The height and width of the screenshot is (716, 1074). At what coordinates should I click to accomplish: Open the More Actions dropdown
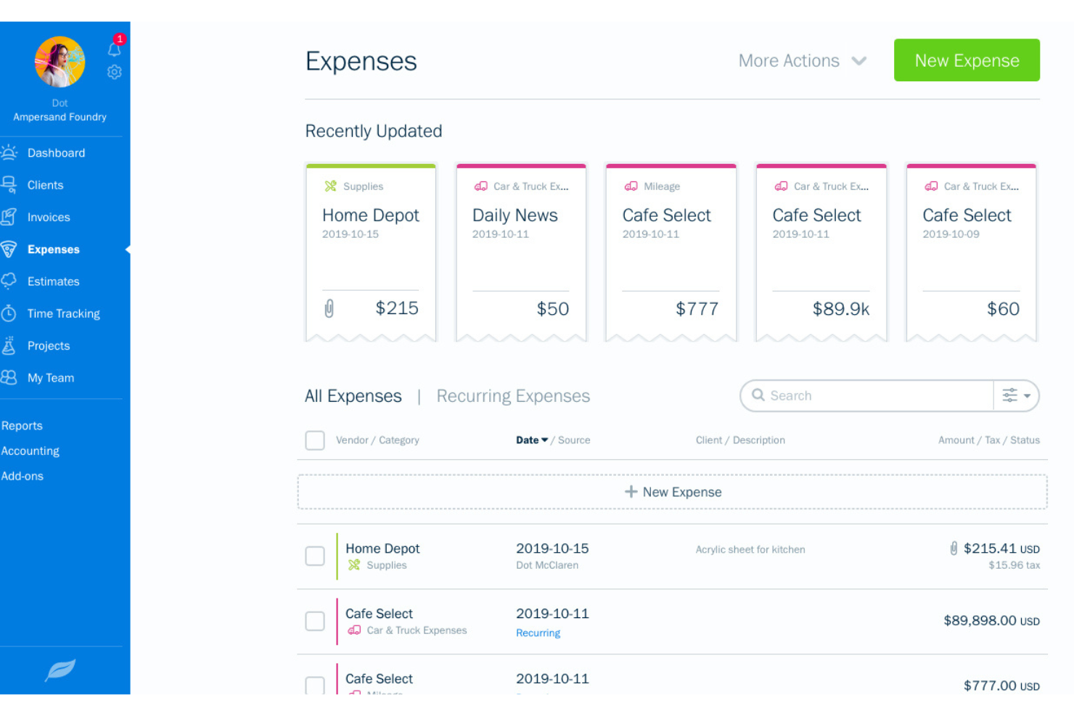pyautogui.click(x=803, y=61)
